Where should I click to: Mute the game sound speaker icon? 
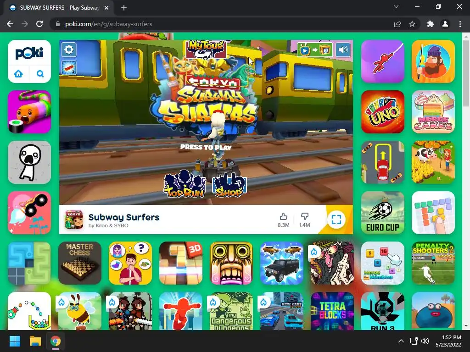[x=343, y=49]
